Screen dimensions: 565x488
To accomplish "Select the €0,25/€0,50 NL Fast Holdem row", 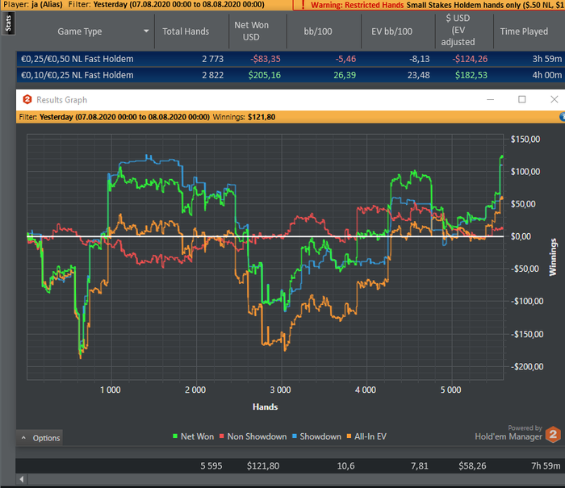I will [291, 59].
